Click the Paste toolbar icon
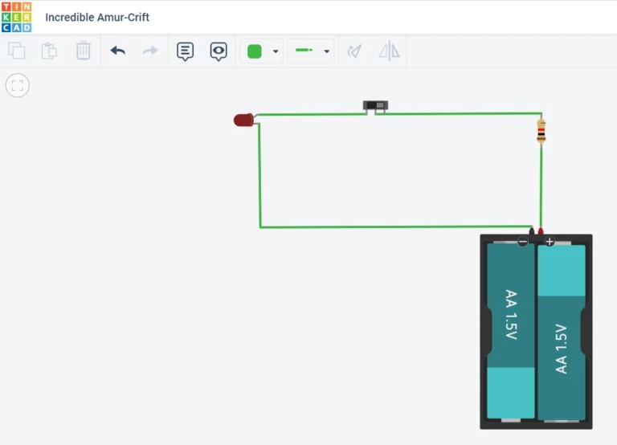This screenshot has height=445, width=617. coord(49,51)
